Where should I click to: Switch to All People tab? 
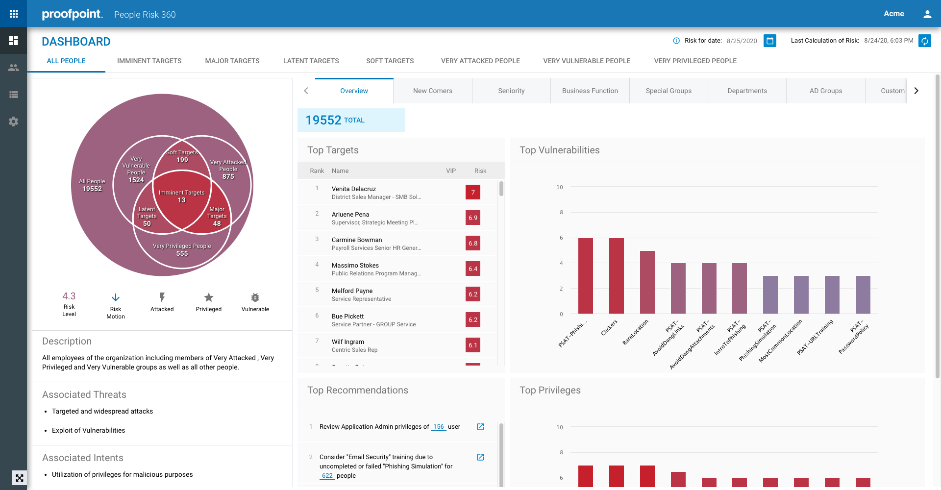pos(66,61)
